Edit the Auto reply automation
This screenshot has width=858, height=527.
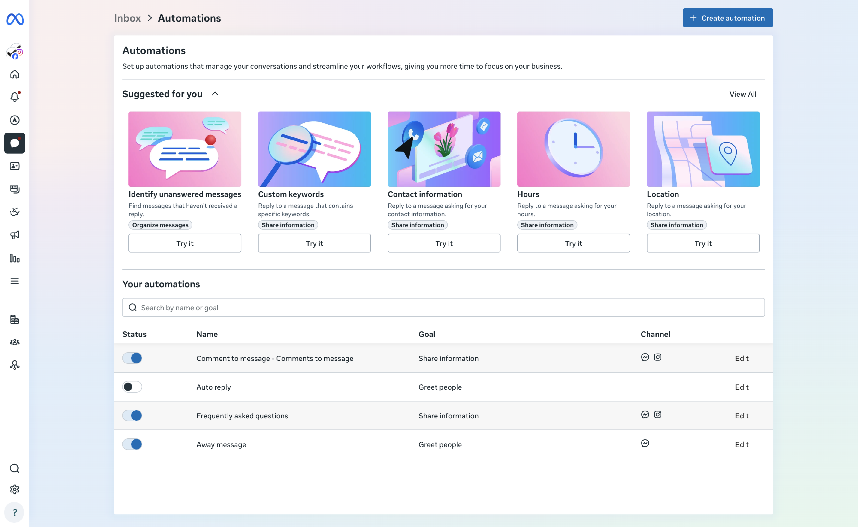[742, 387]
